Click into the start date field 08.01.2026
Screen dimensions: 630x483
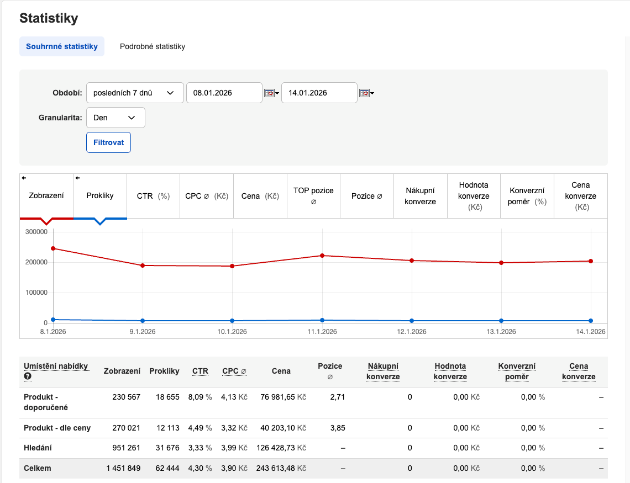coord(224,93)
